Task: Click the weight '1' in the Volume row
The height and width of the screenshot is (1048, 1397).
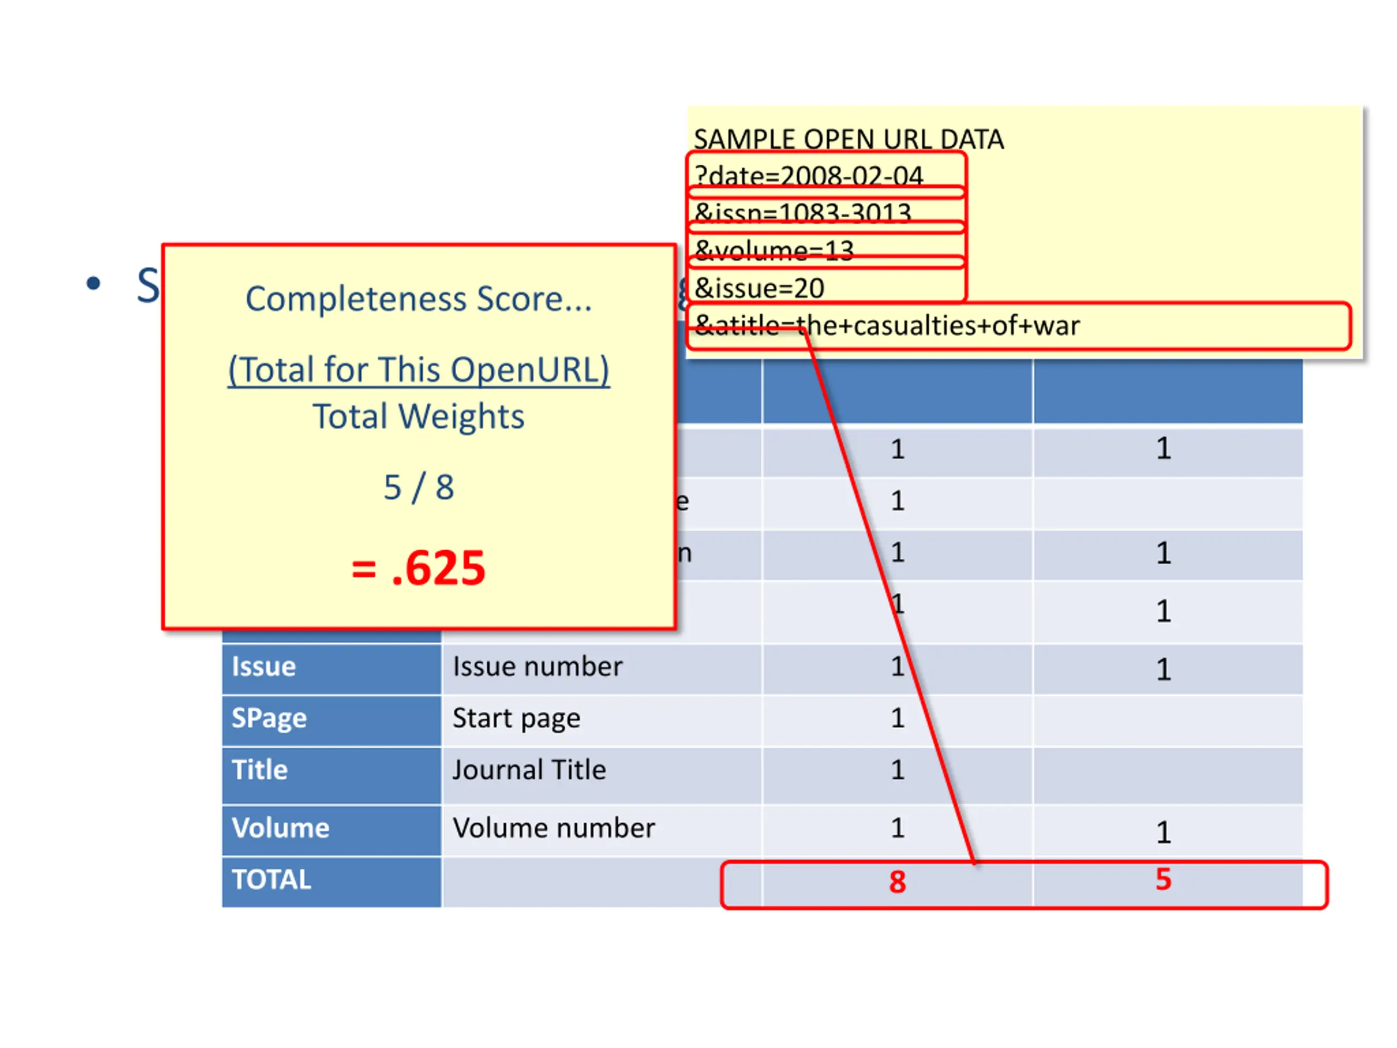Action: (x=898, y=827)
